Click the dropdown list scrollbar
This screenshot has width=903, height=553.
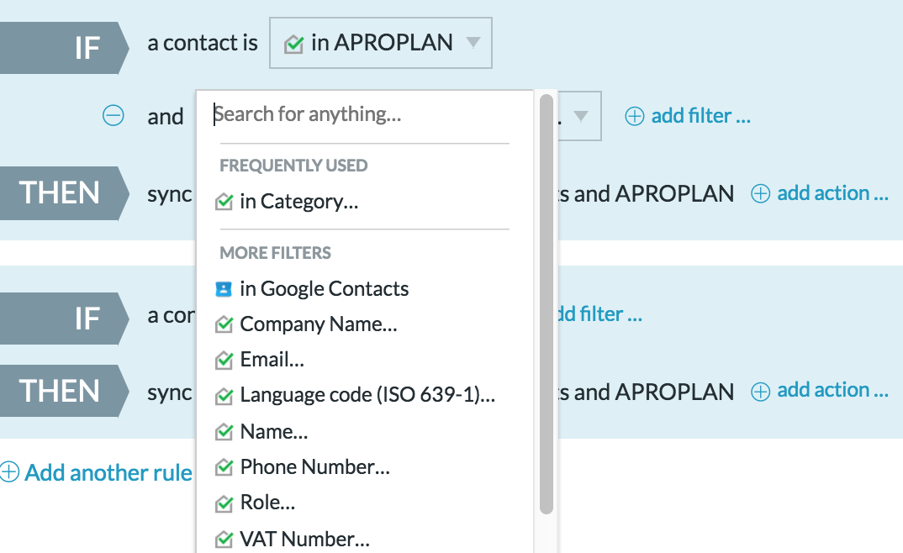tap(547, 304)
